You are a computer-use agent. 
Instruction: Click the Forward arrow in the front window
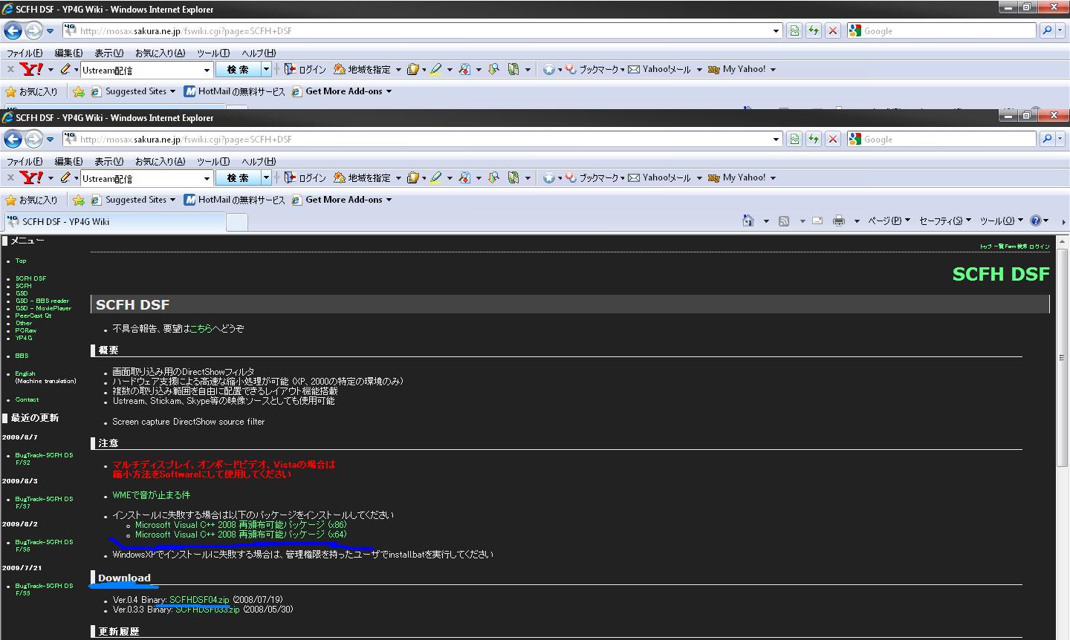tap(33, 139)
